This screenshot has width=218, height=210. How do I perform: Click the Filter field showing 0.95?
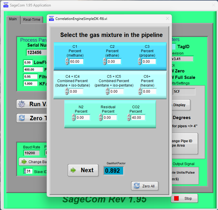coord(31,77)
